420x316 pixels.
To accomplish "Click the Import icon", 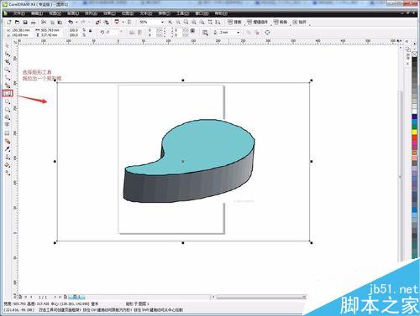I will point(97,22).
